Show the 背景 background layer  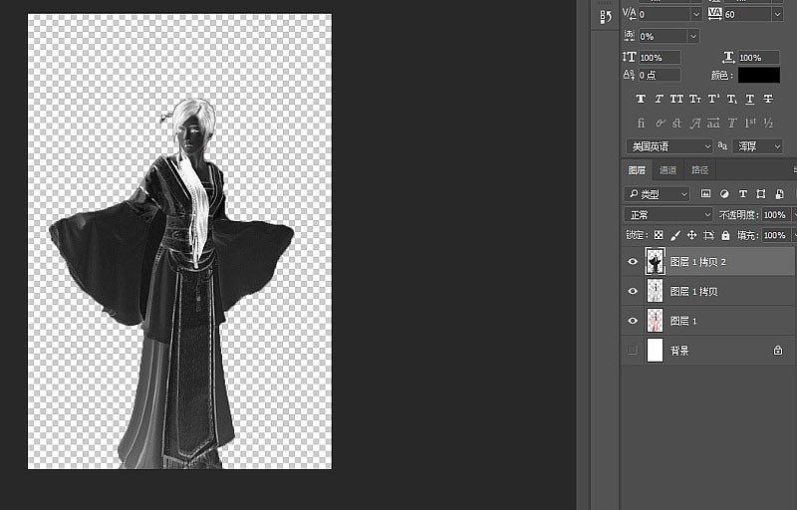pos(633,351)
